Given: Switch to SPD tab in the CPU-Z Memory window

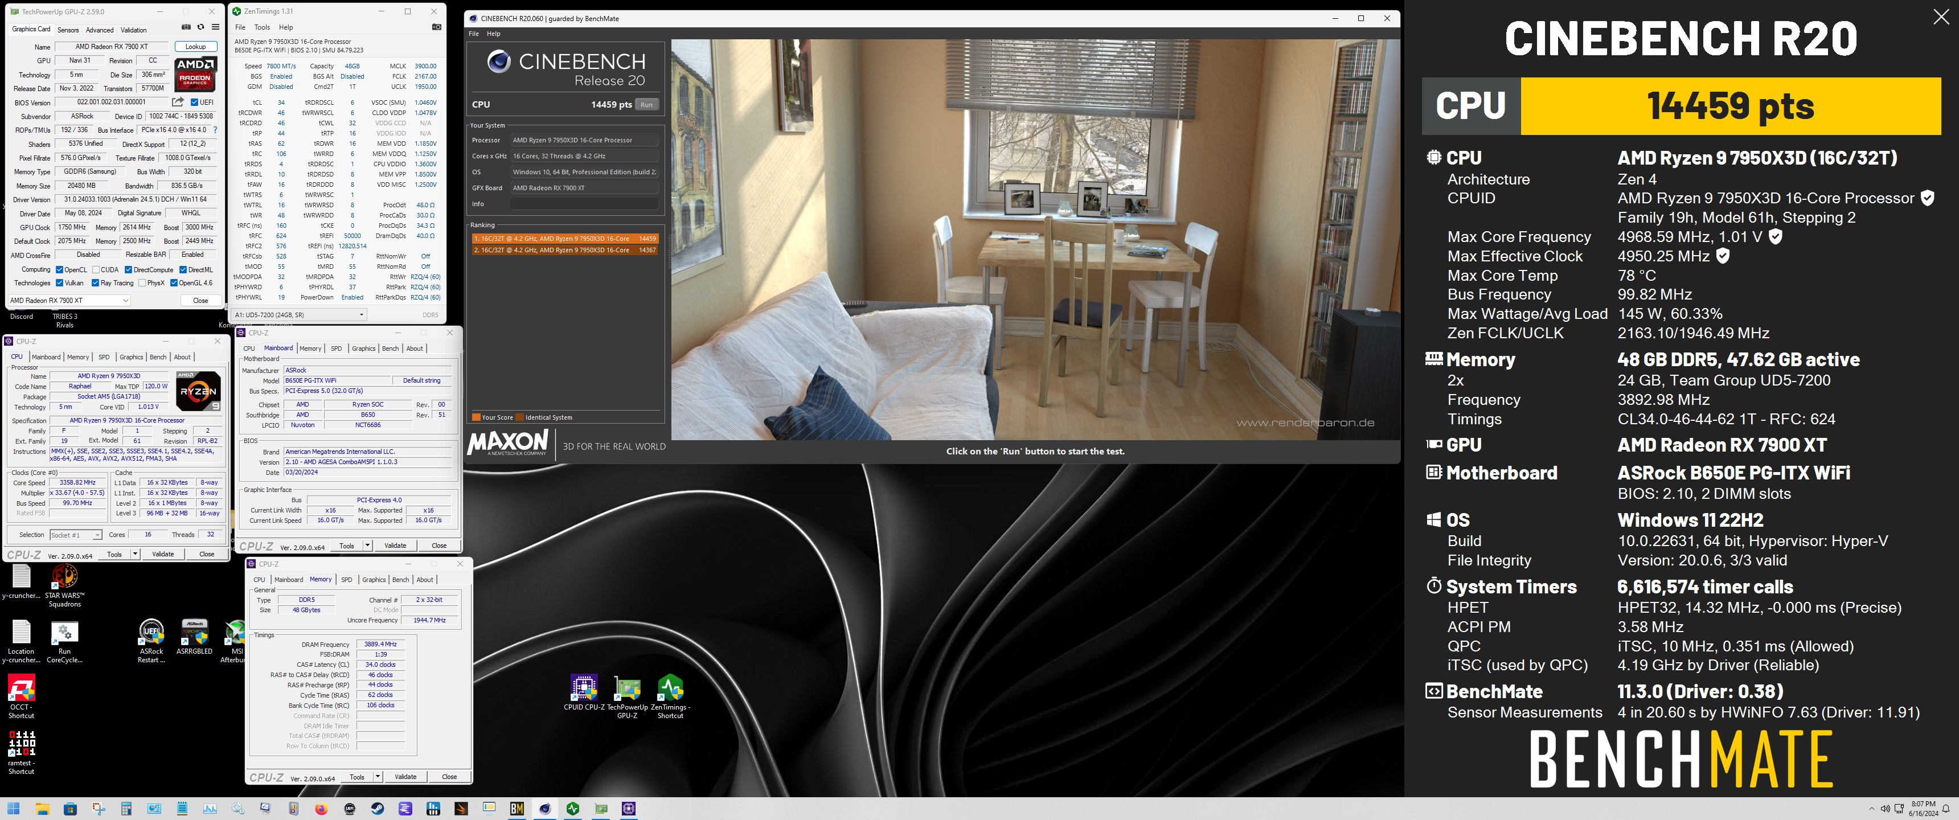Looking at the screenshot, I should (x=347, y=580).
